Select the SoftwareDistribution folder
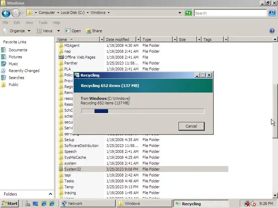The height and width of the screenshot is (208, 278). [81, 146]
